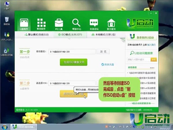Open the 硬盘分区教程 tutorial link
The image size is (173, 130).
pos(148,98)
